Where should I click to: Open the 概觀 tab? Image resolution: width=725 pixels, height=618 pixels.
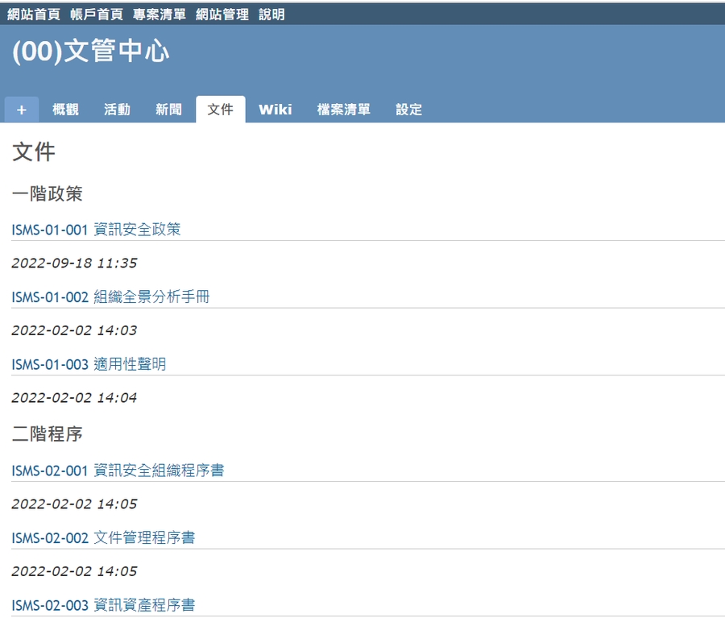point(65,110)
